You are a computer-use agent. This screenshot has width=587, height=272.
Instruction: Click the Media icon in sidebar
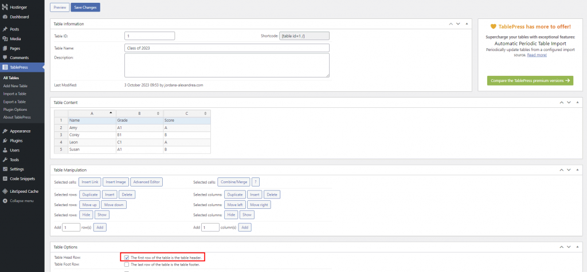5,39
